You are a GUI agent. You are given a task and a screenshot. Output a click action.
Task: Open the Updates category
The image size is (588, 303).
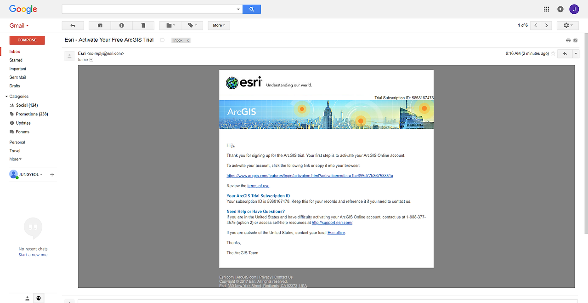pos(23,123)
